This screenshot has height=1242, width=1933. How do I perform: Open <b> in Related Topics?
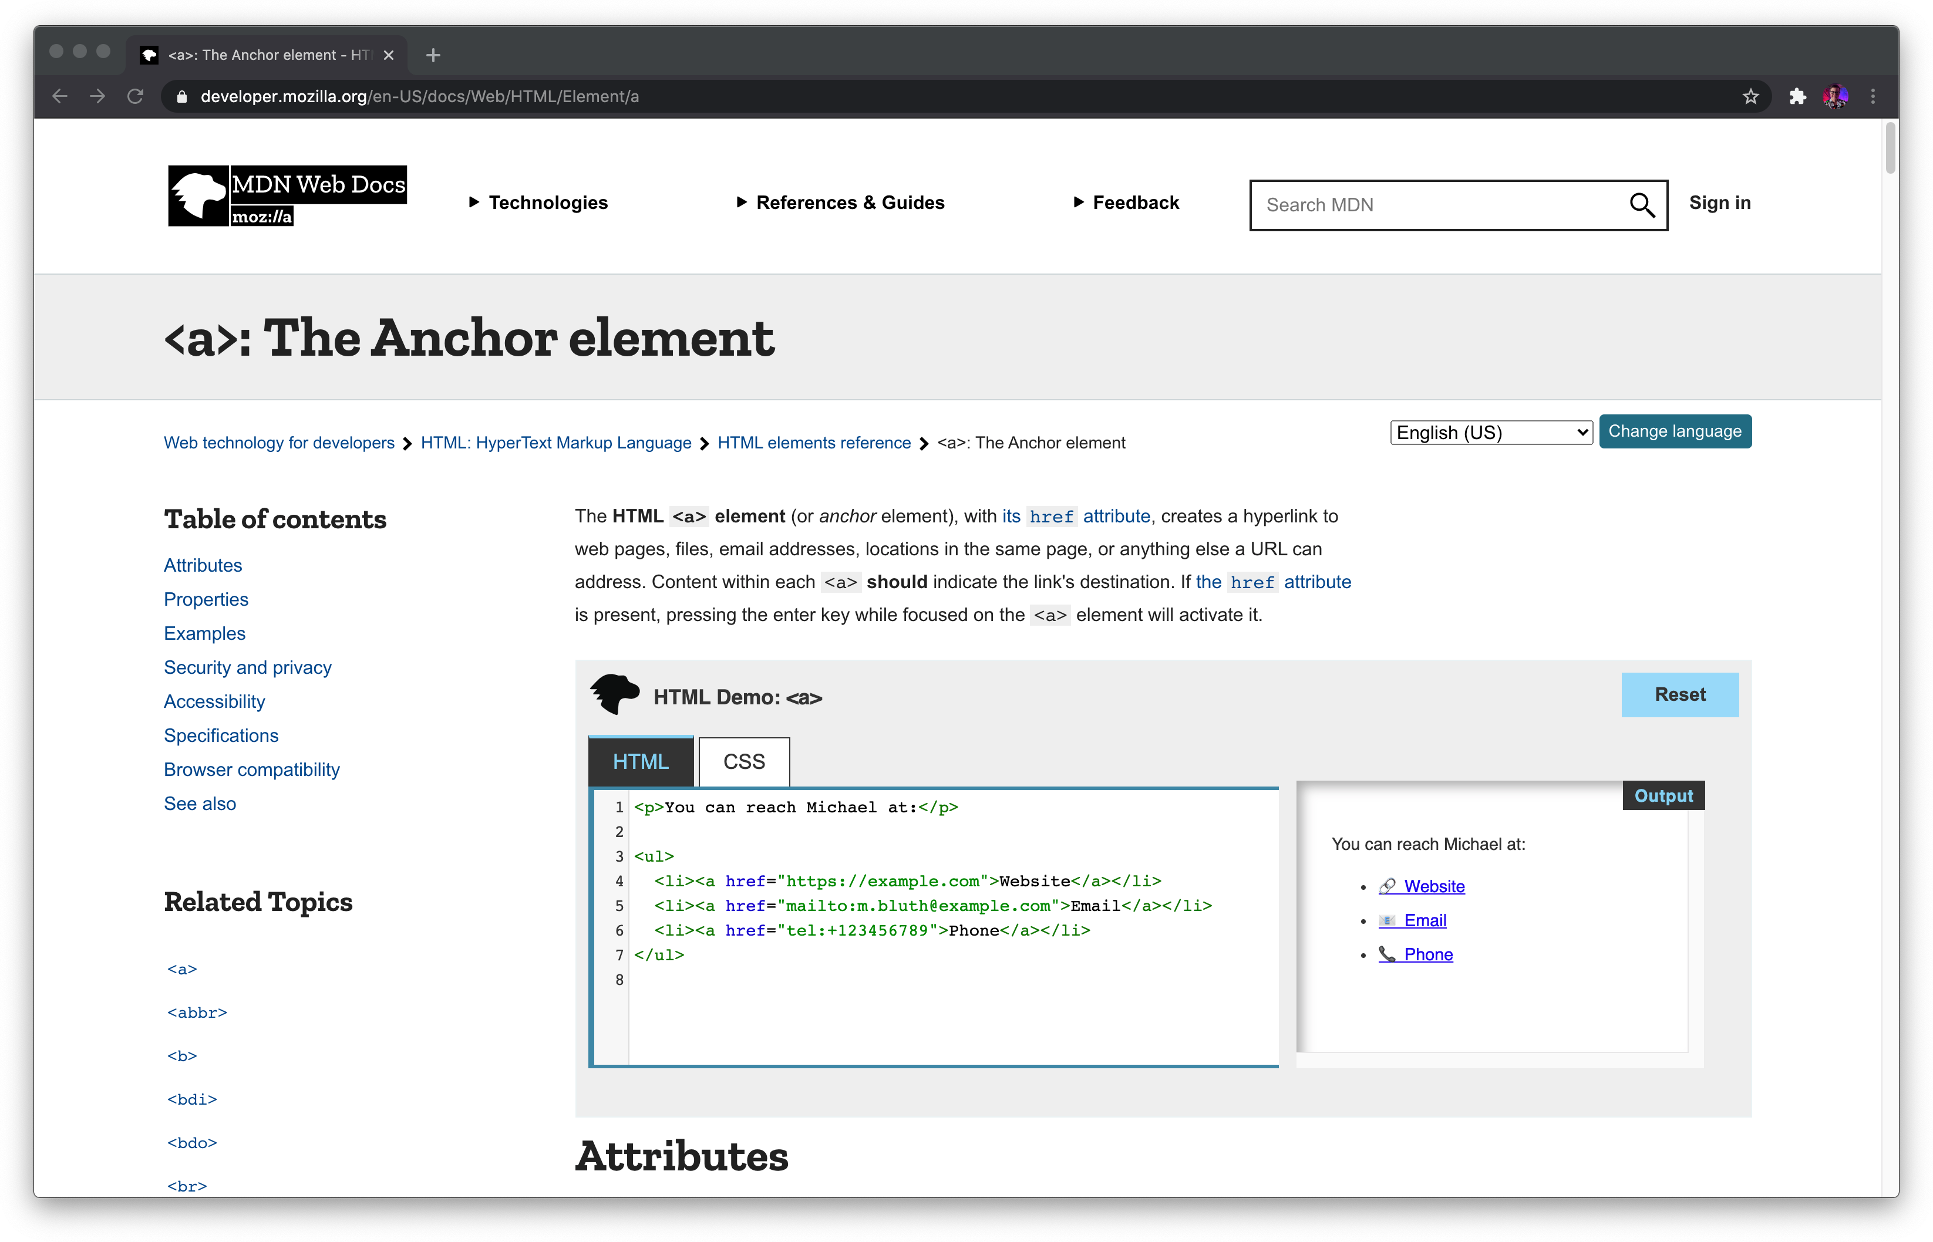[183, 1056]
